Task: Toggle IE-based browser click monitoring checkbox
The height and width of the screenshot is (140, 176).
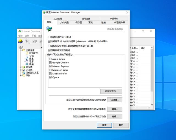Action: [49, 42]
